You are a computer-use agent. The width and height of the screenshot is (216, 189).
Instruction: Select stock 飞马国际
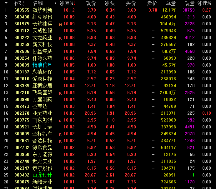click(42, 92)
